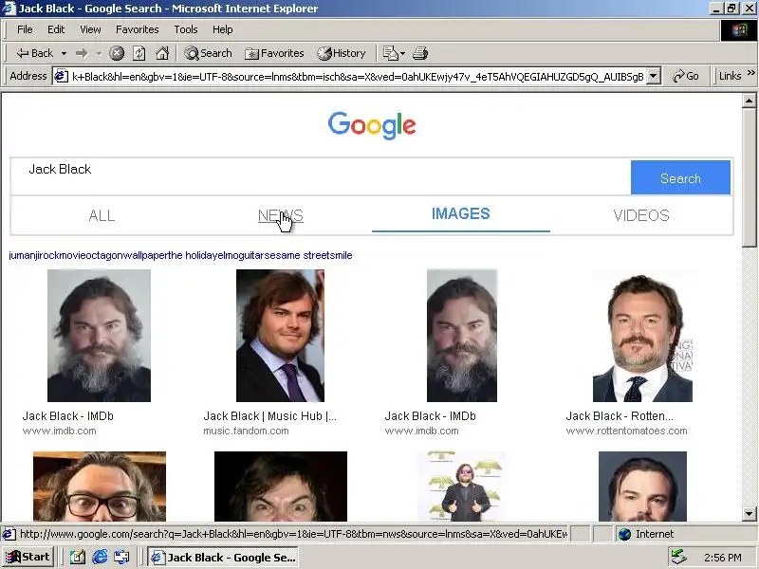Open the Music Hub fandom image thumbnail
Image resolution: width=759 pixels, height=569 pixels.
click(280, 336)
